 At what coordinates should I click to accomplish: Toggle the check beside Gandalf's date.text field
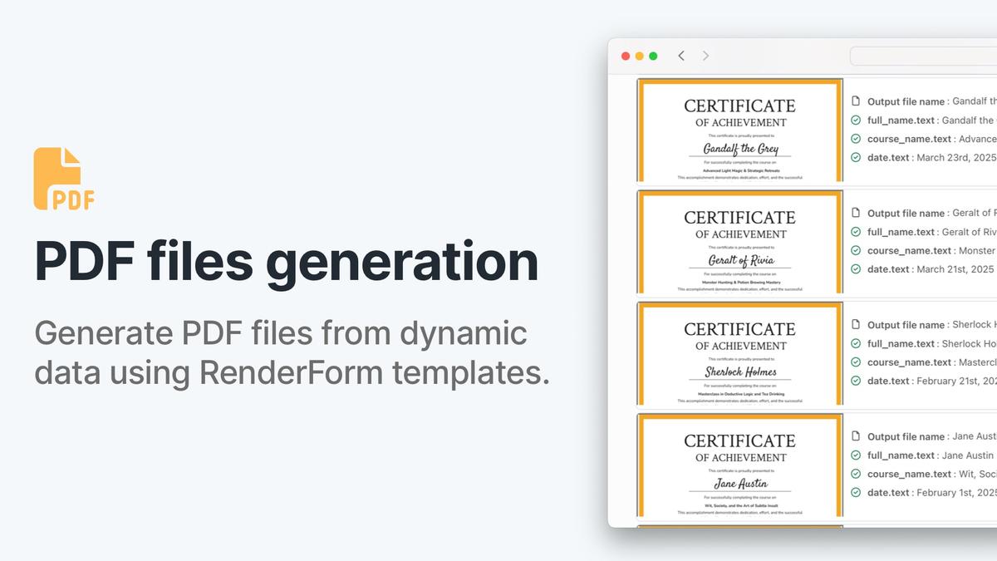855,157
